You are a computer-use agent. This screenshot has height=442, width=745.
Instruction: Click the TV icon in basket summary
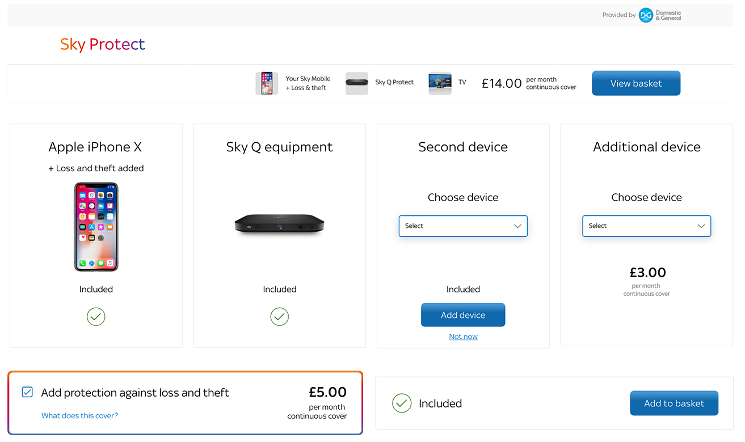[440, 83]
